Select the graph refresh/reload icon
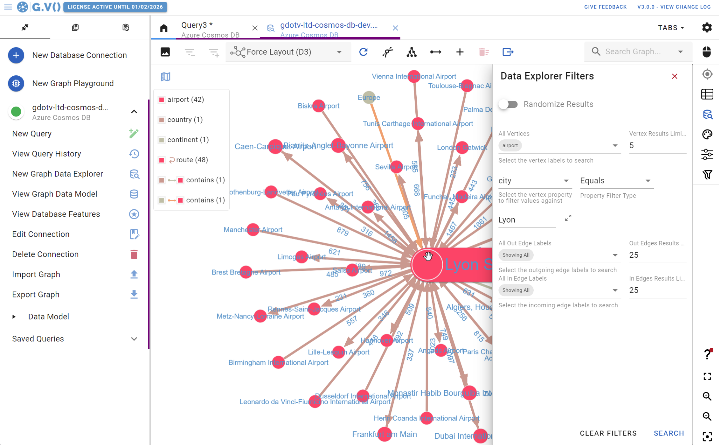 364,51
